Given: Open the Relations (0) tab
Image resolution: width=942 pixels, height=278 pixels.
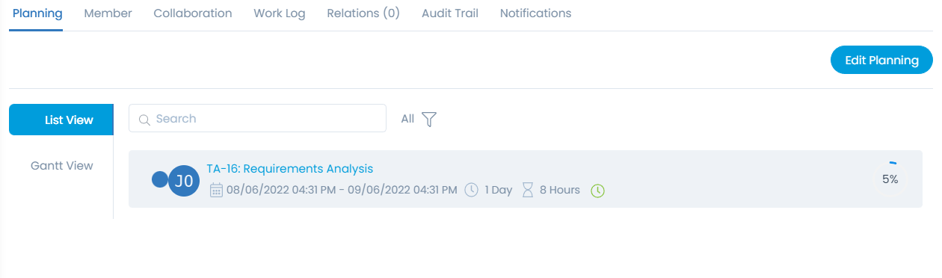Looking at the screenshot, I should coord(363,13).
